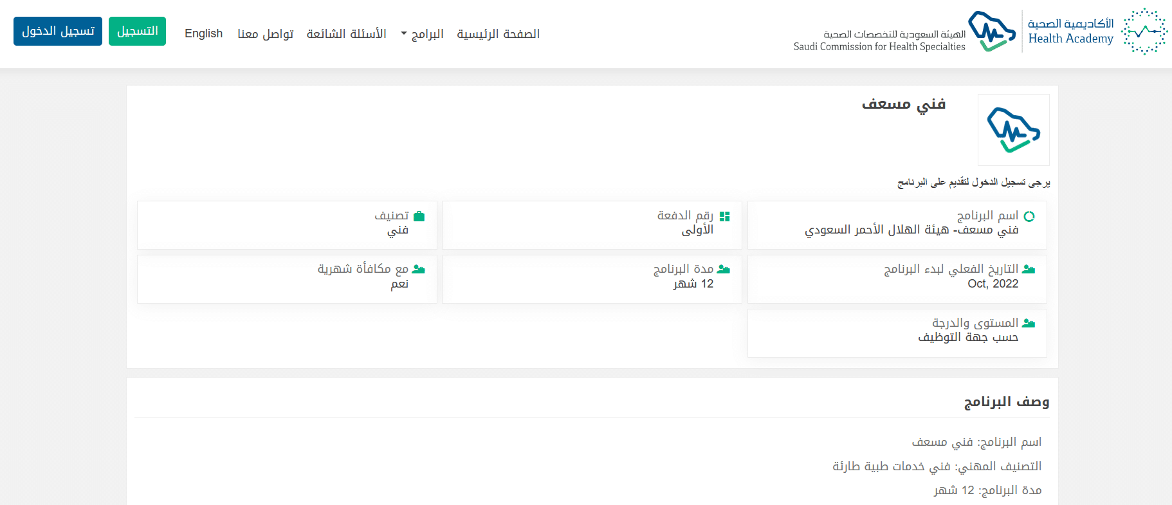Click the icon beside التاريخ الفعلي لبدء البرنامج
1172x505 pixels.
click(x=1029, y=270)
